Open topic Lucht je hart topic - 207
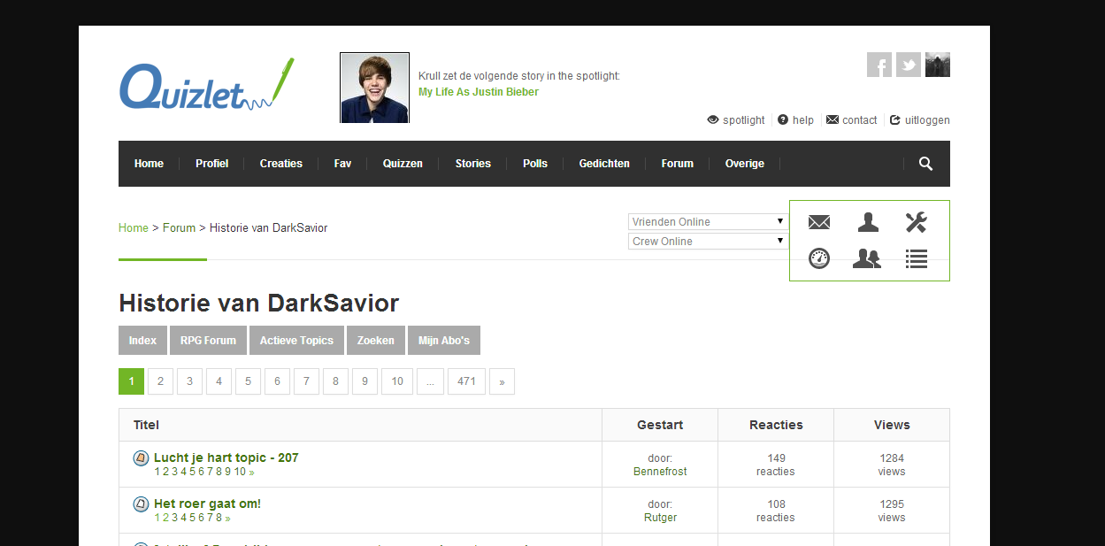Screen dimensions: 1105x546 coord(226,458)
